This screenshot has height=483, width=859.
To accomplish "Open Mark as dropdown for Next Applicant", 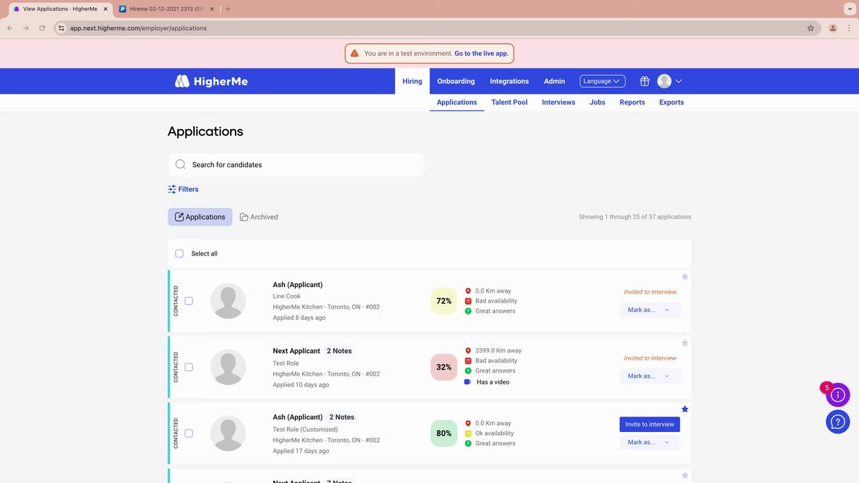I will 649,376.
